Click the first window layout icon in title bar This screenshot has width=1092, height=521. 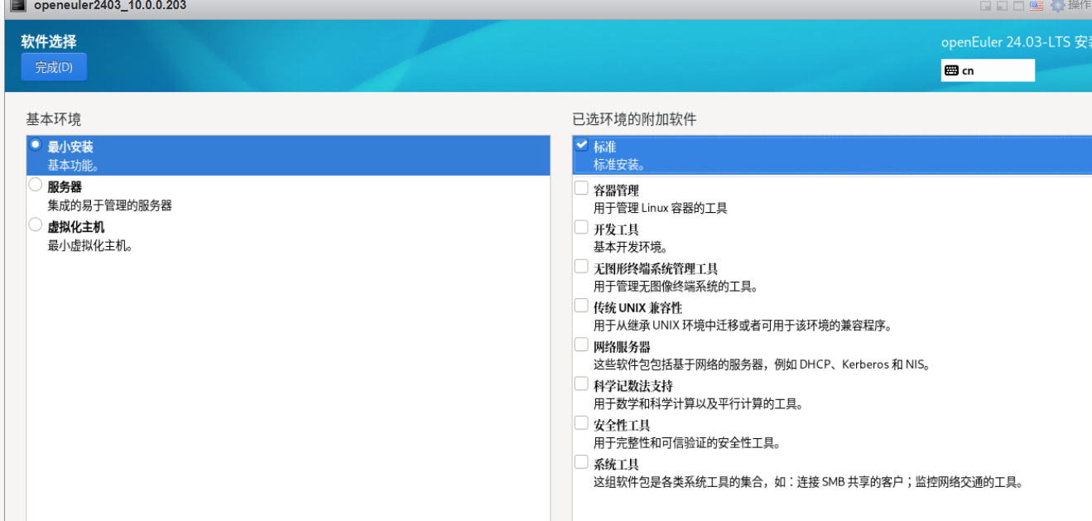pyautogui.click(x=986, y=6)
